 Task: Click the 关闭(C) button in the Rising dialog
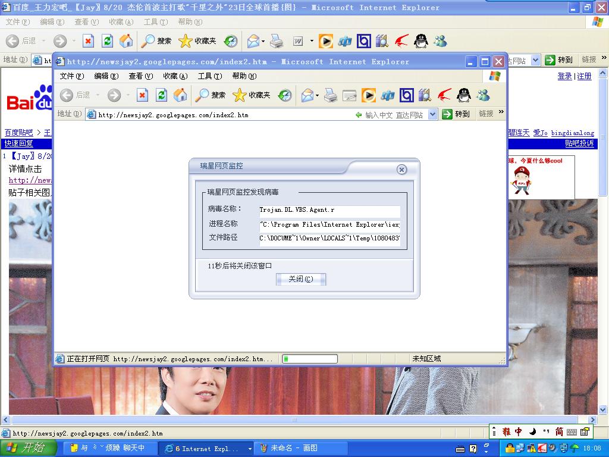click(x=301, y=279)
